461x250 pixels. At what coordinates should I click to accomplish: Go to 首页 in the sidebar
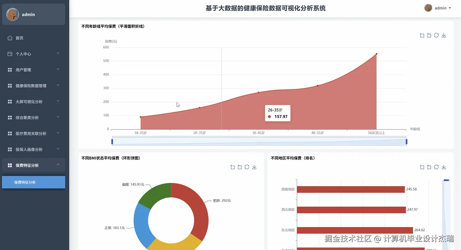(x=33, y=38)
